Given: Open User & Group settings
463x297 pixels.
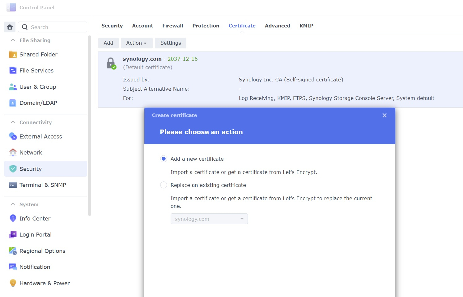Looking at the screenshot, I should click(x=46, y=87).
